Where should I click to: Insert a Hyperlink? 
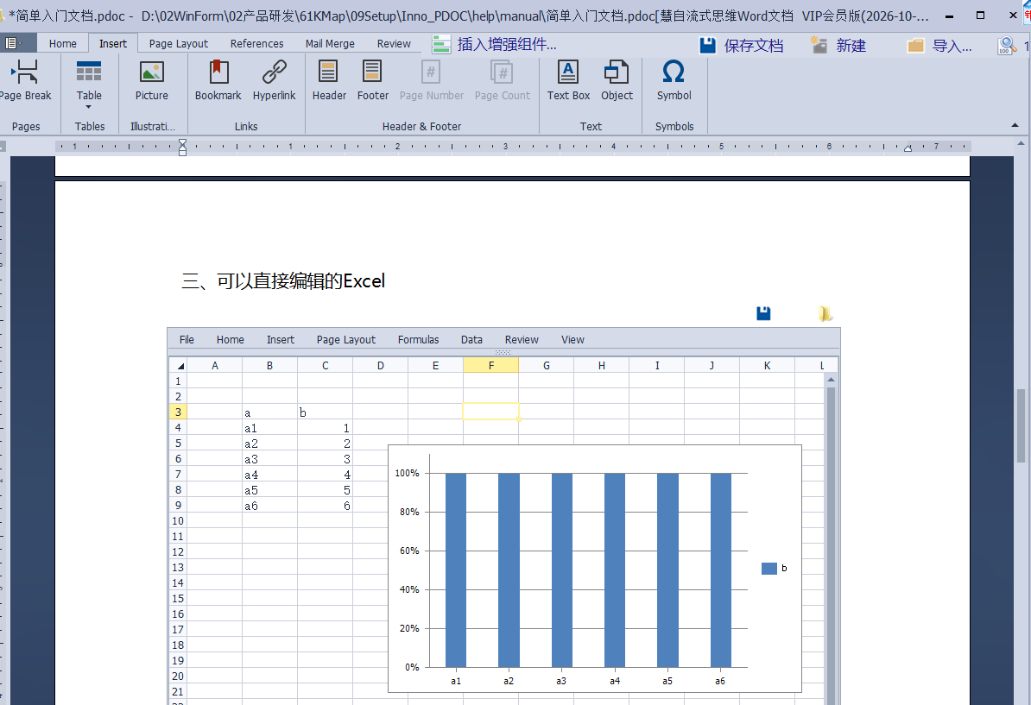274,81
